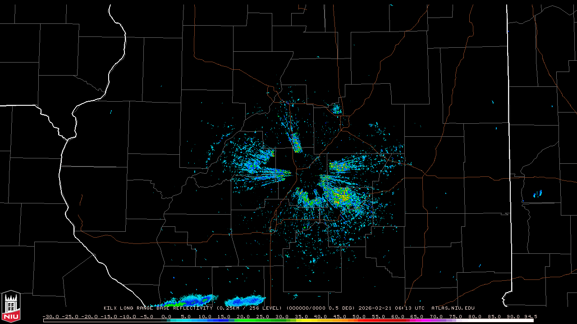
Task: Pick the red 50.0 dBZ color on scale
Action: [x=359, y=320]
